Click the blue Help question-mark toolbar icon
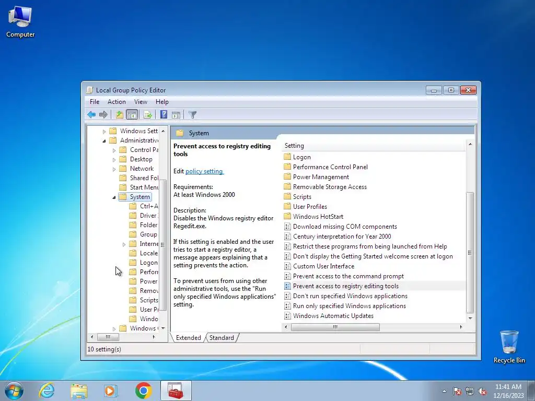This screenshot has width=535, height=401. coord(164,114)
